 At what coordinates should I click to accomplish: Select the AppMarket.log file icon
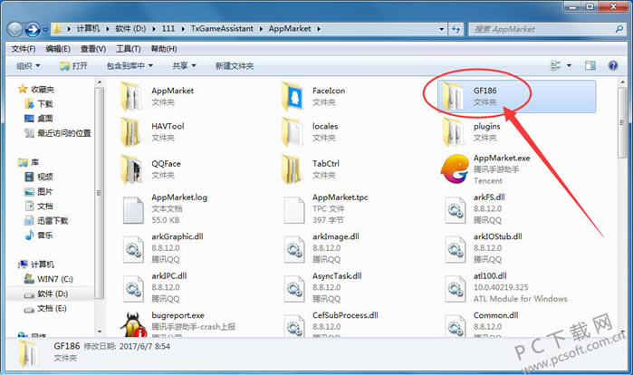(x=133, y=209)
